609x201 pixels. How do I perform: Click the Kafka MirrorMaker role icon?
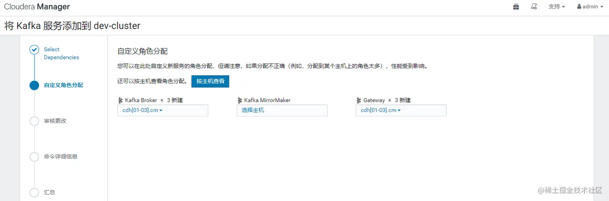239,100
